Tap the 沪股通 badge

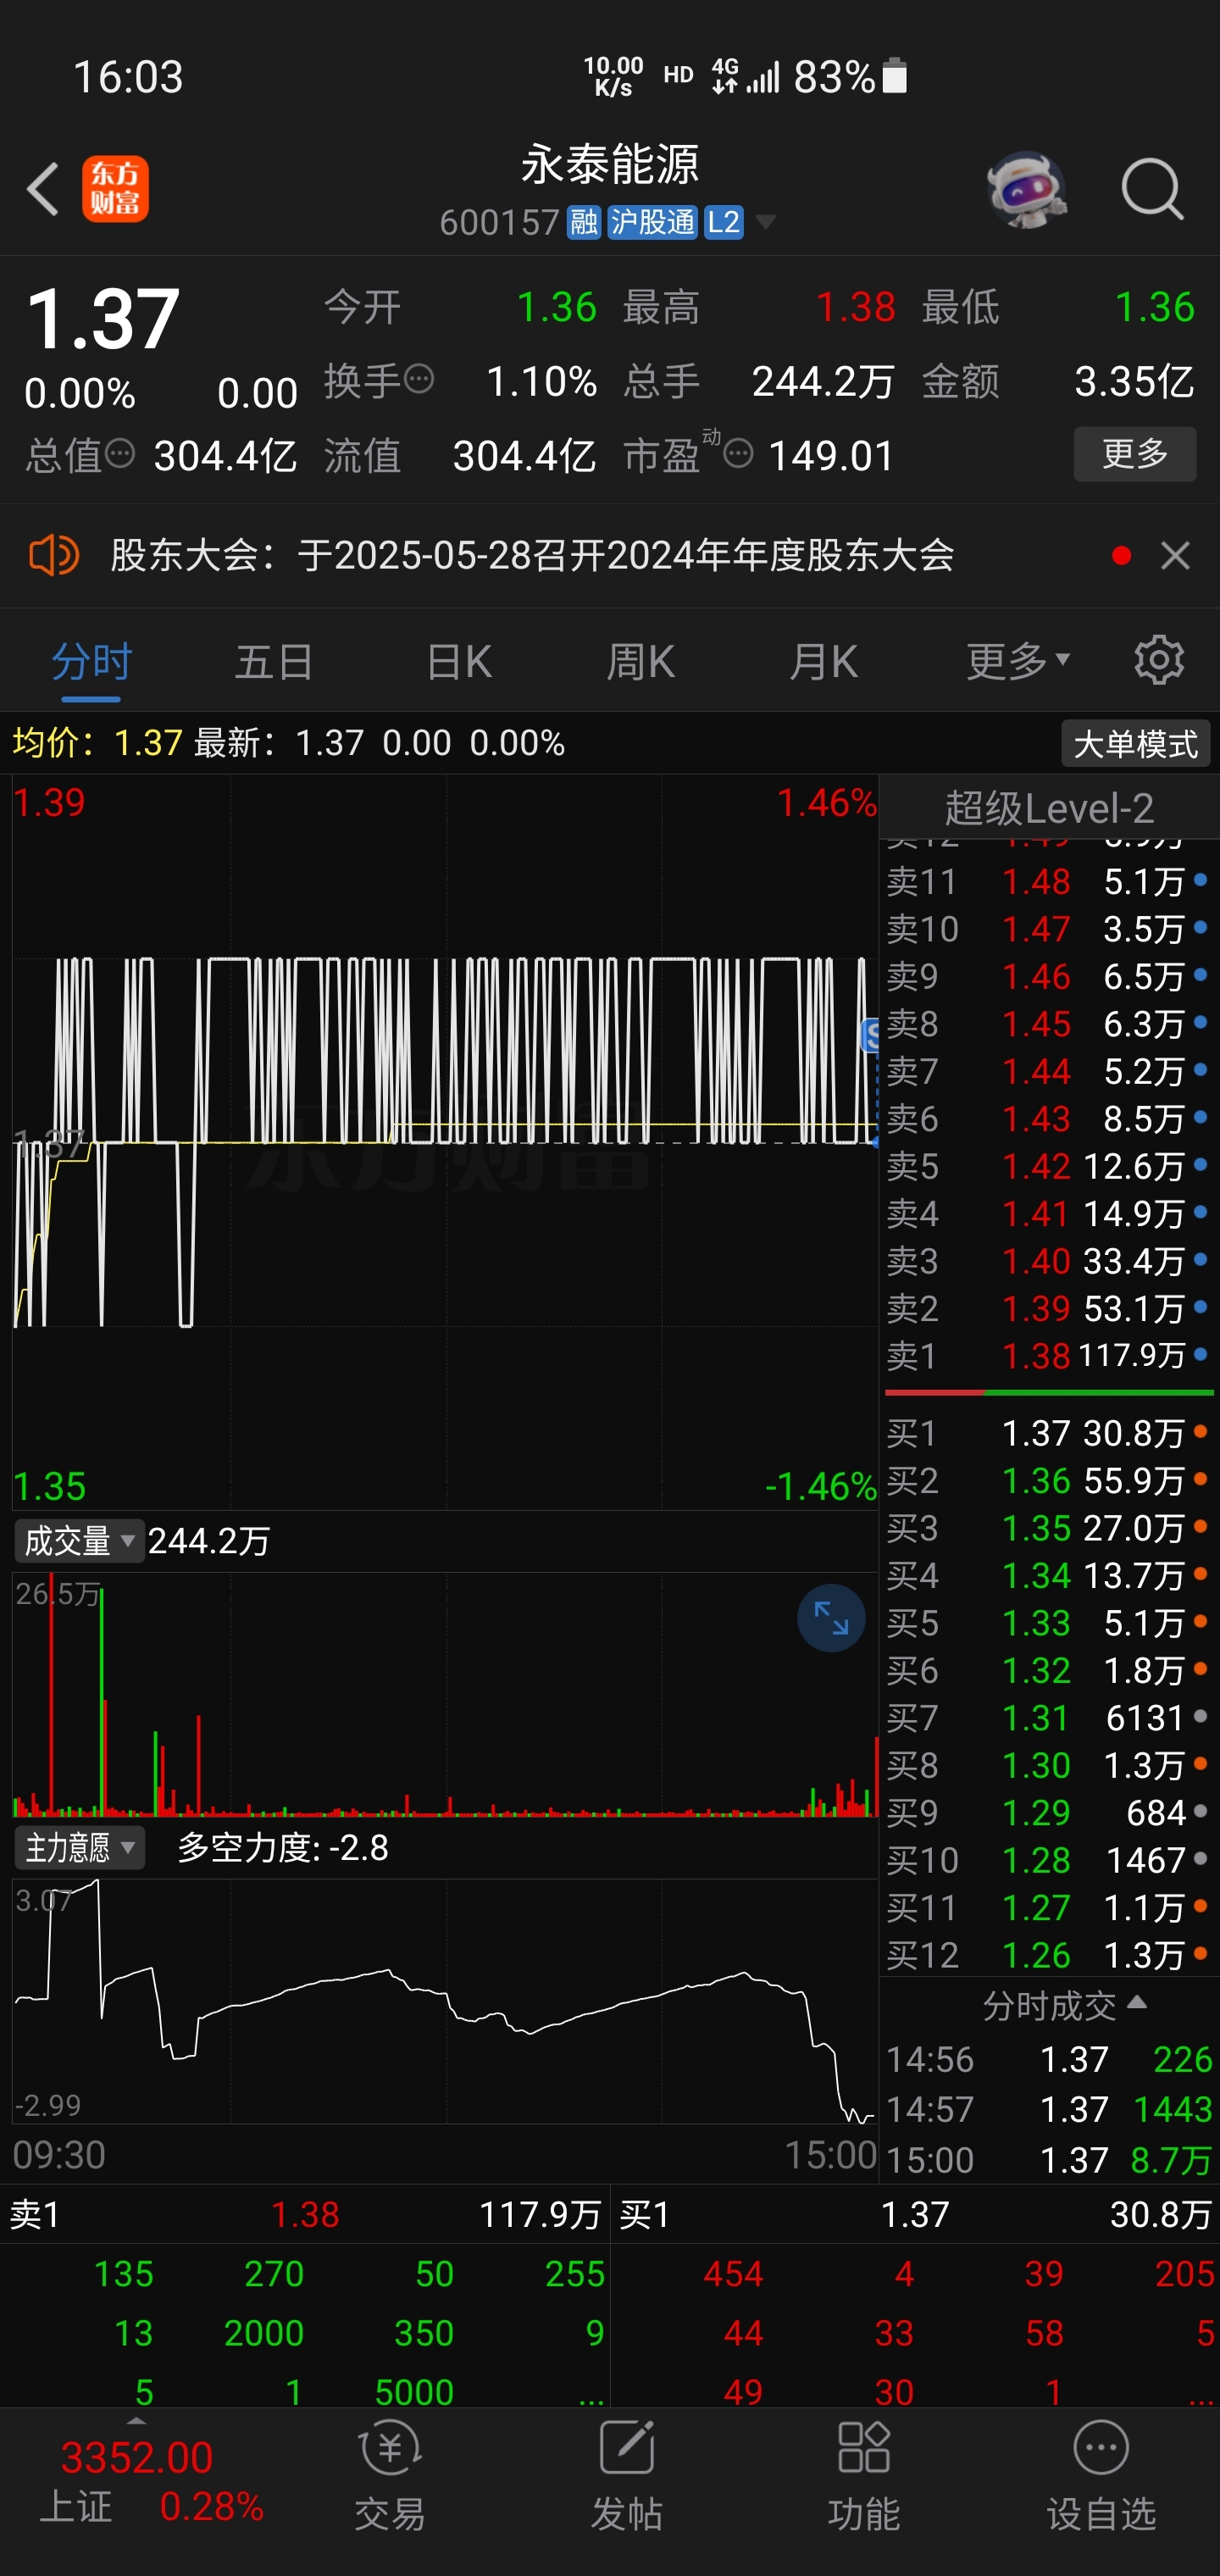652,222
